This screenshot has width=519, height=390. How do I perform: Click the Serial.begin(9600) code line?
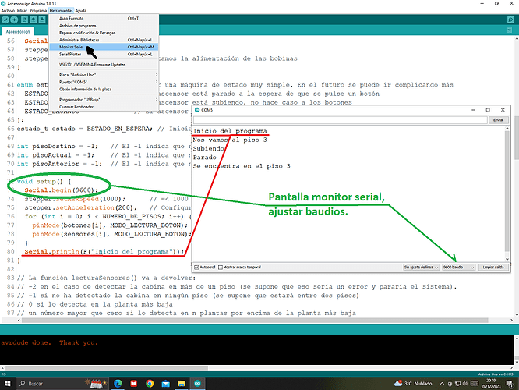pos(62,190)
